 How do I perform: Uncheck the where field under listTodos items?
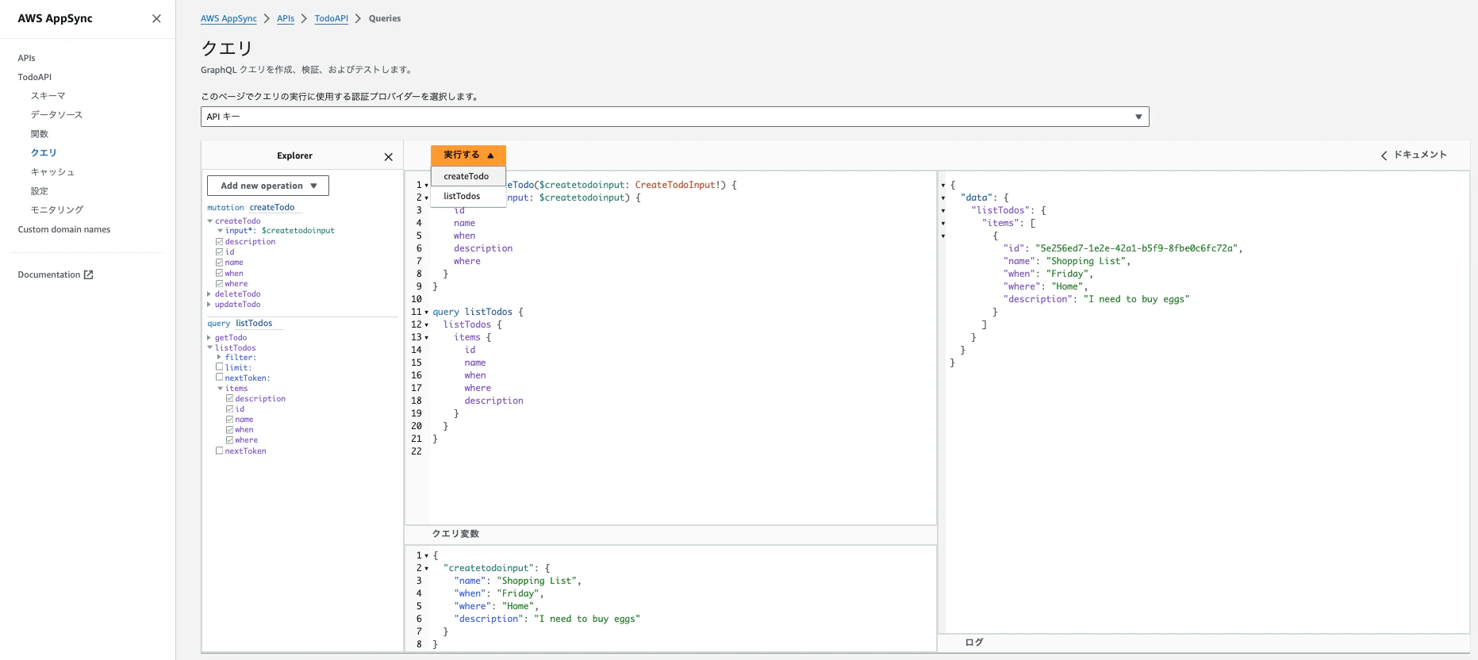click(x=229, y=440)
